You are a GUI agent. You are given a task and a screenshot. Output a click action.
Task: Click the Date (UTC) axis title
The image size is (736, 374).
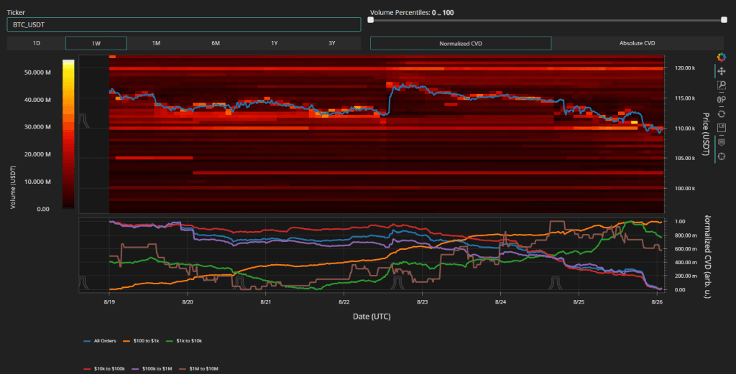[x=372, y=317]
